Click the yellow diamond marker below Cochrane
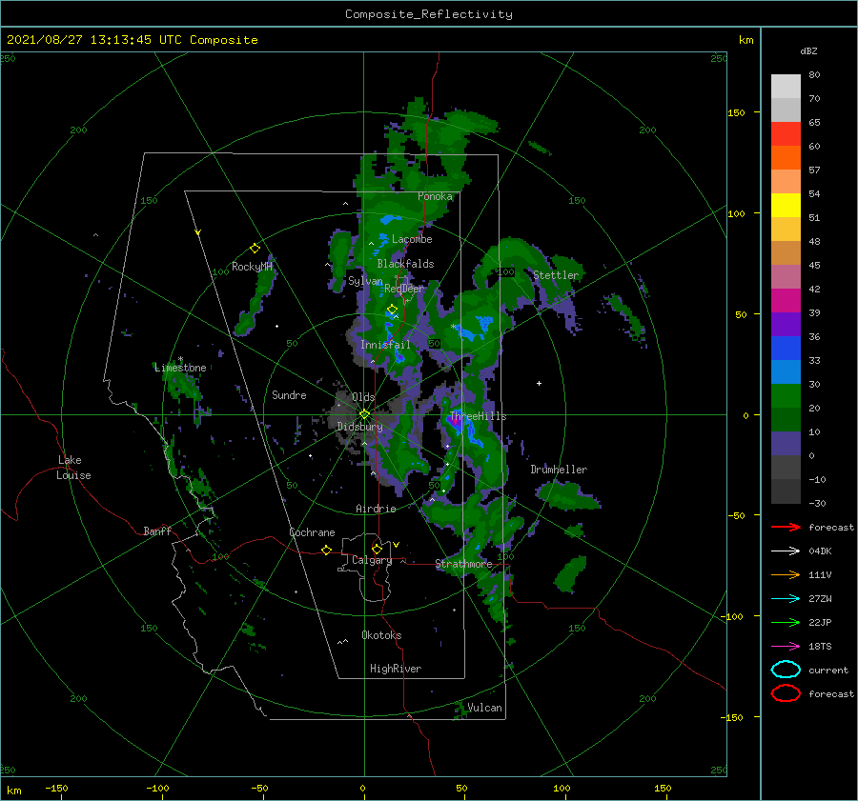Image resolution: width=858 pixels, height=801 pixels. tap(326, 551)
